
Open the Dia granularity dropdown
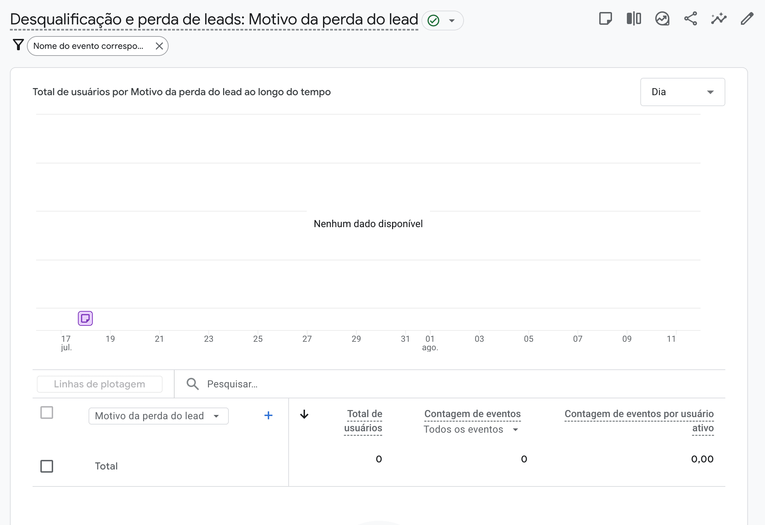tap(682, 92)
